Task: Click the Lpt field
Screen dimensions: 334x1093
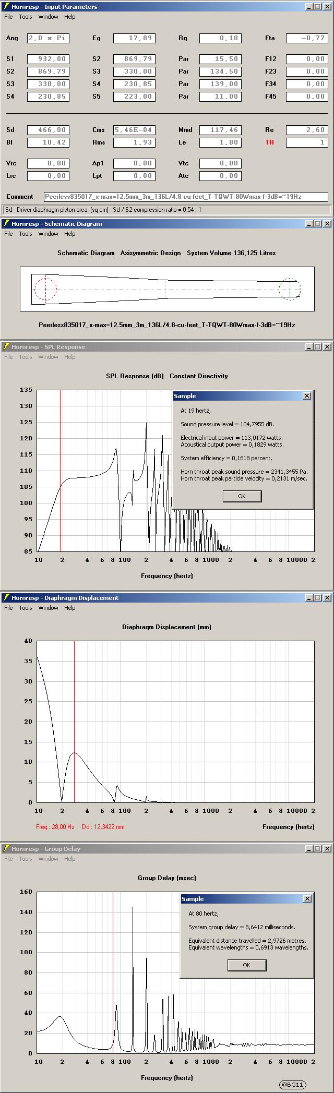Action: (x=134, y=176)
